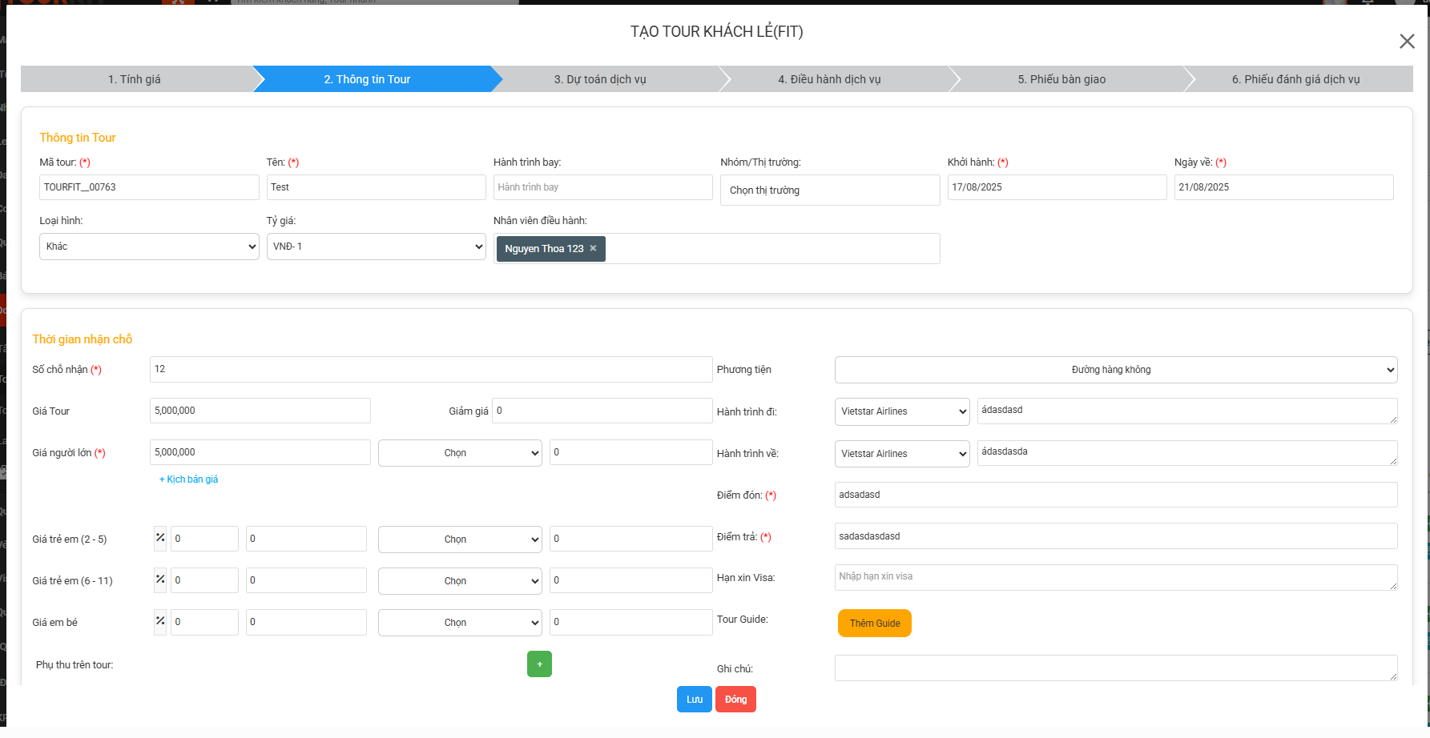Click the red Đóng button
Screen dimensions: 1430x738
(x=735, y=700)
